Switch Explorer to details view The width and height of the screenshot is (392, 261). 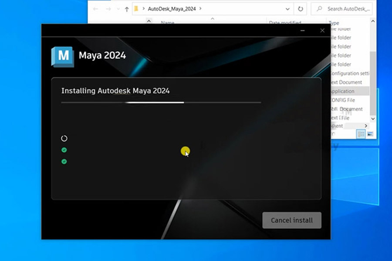click(x=361, y=134)
